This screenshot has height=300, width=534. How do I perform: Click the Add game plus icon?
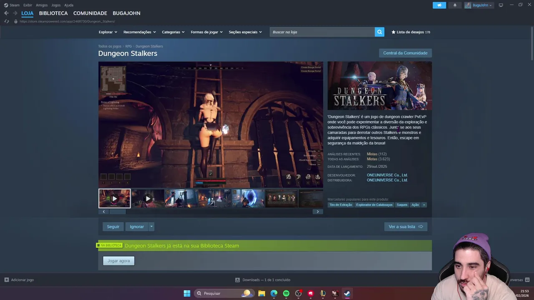[x=6, y=280]
